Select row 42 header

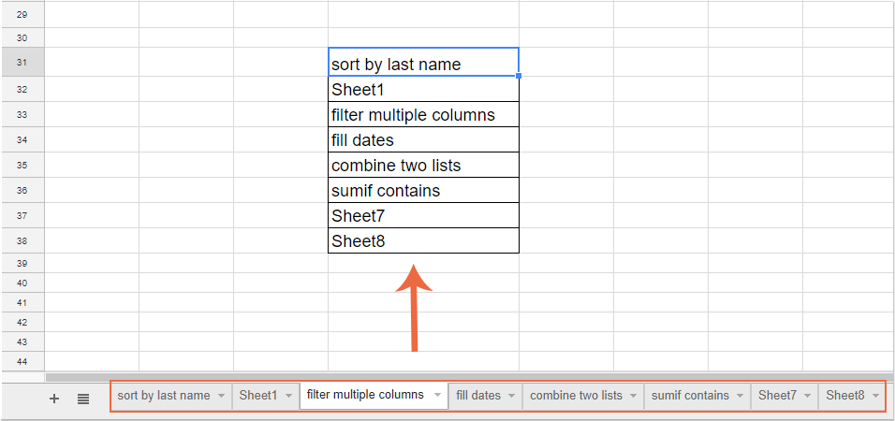(x=22, y=322)
